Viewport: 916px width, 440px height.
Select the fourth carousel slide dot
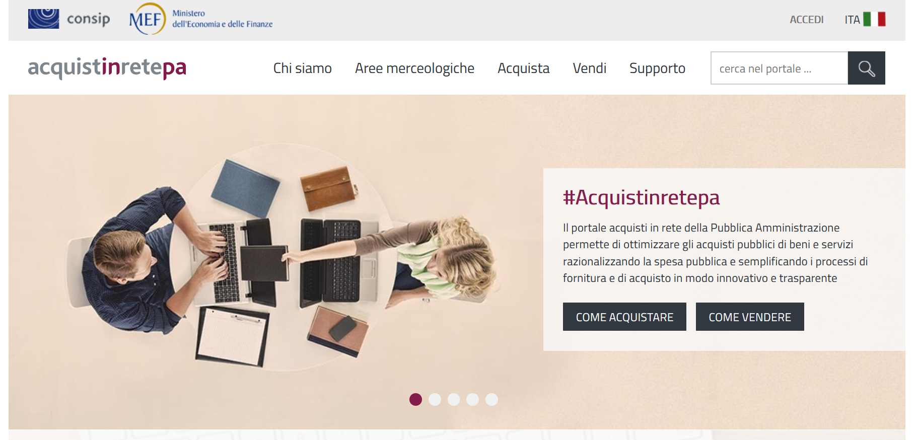472,399
